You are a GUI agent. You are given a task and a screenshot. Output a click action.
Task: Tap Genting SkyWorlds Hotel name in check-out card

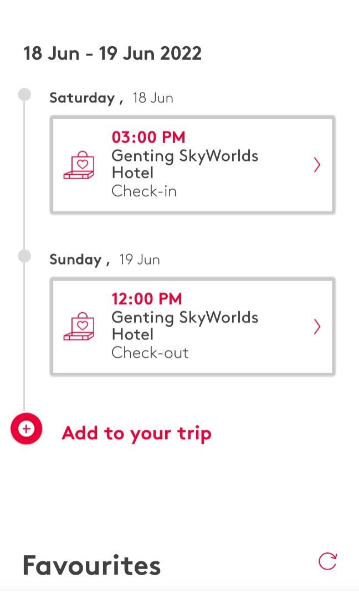pos(184,326)
